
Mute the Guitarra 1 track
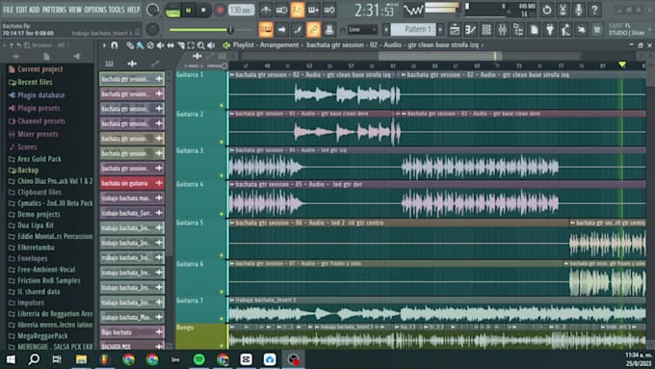click(222, 105)
